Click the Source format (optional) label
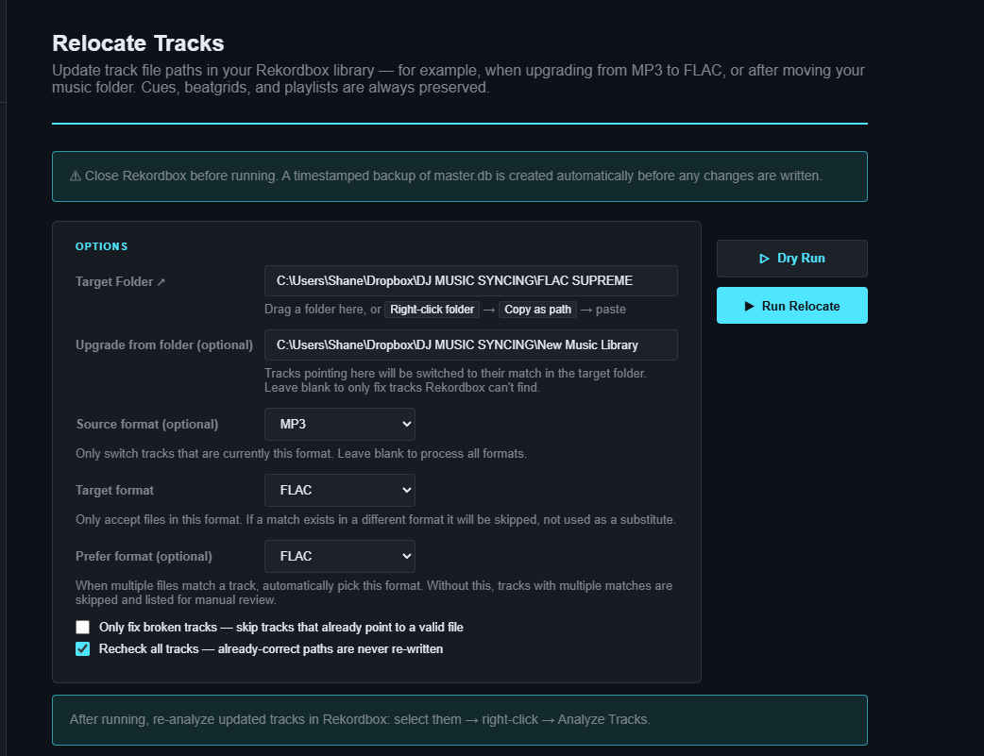This screenshot has height=756, width=984. click(147, 424)
